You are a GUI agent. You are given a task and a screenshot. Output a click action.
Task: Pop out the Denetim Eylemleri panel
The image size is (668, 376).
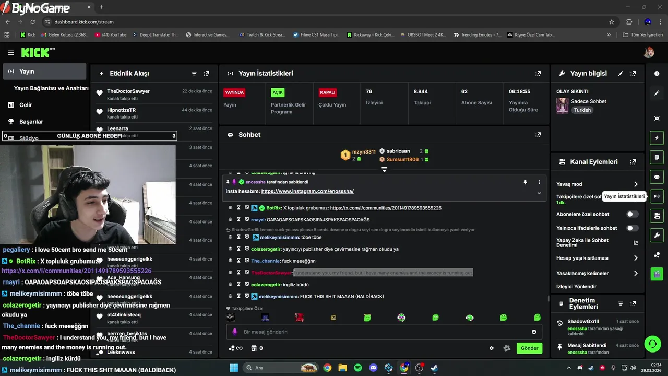[x=633, y=303]
